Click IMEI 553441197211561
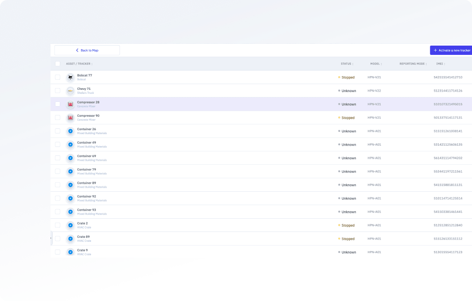The image size is (472, 301). (x=448, y=171)
